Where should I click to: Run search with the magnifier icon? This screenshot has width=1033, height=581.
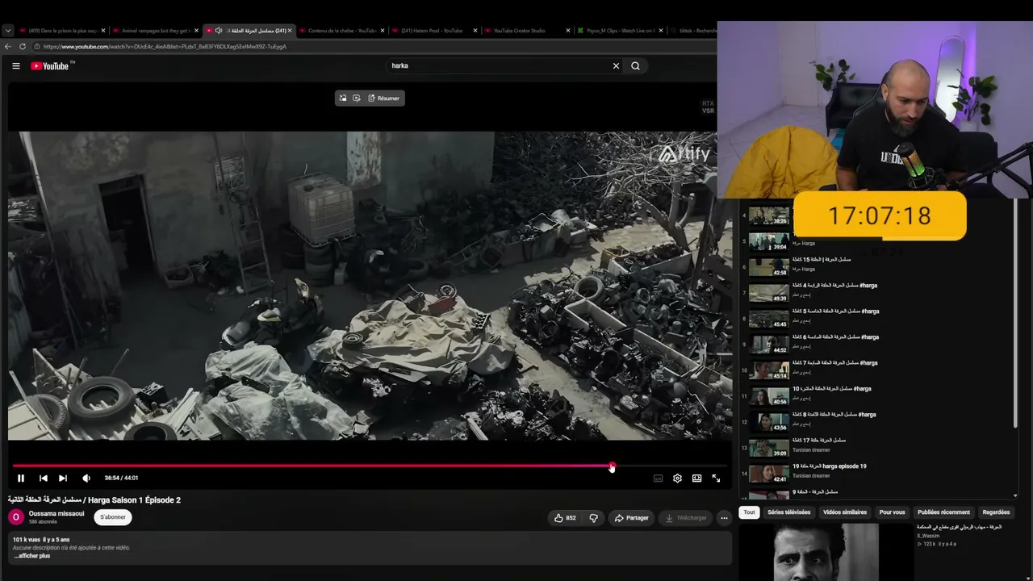[635, 66]
